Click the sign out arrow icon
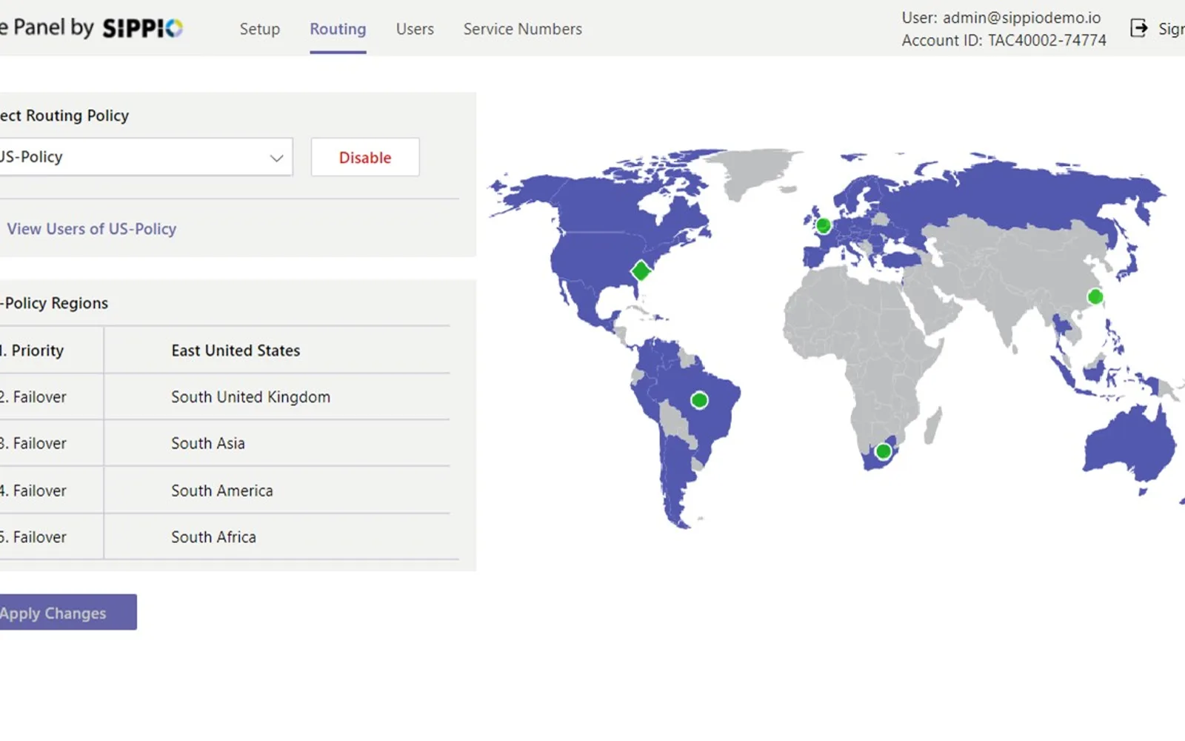Screen dimensions: 1185x741 tap(1138, 28)
